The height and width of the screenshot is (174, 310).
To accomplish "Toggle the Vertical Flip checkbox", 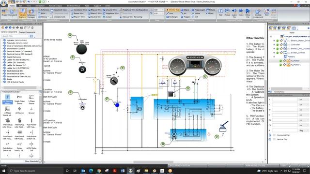I will (274, 139).
